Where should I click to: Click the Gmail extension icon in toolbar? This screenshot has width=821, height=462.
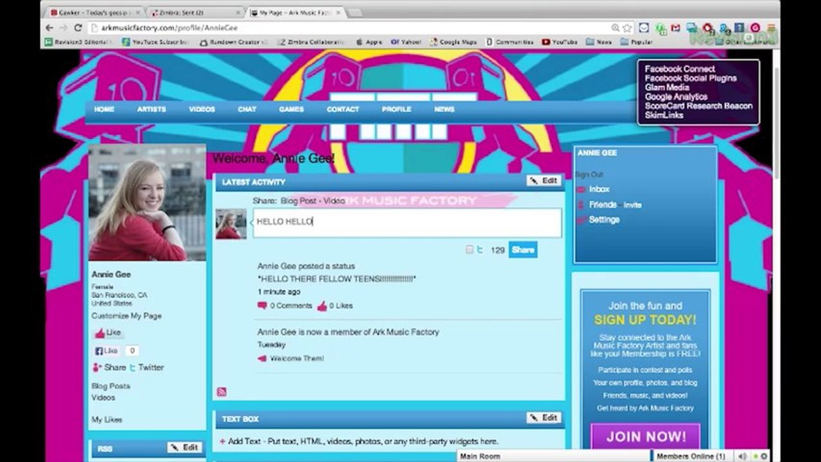pyautogui.click(x=675, y=28)
